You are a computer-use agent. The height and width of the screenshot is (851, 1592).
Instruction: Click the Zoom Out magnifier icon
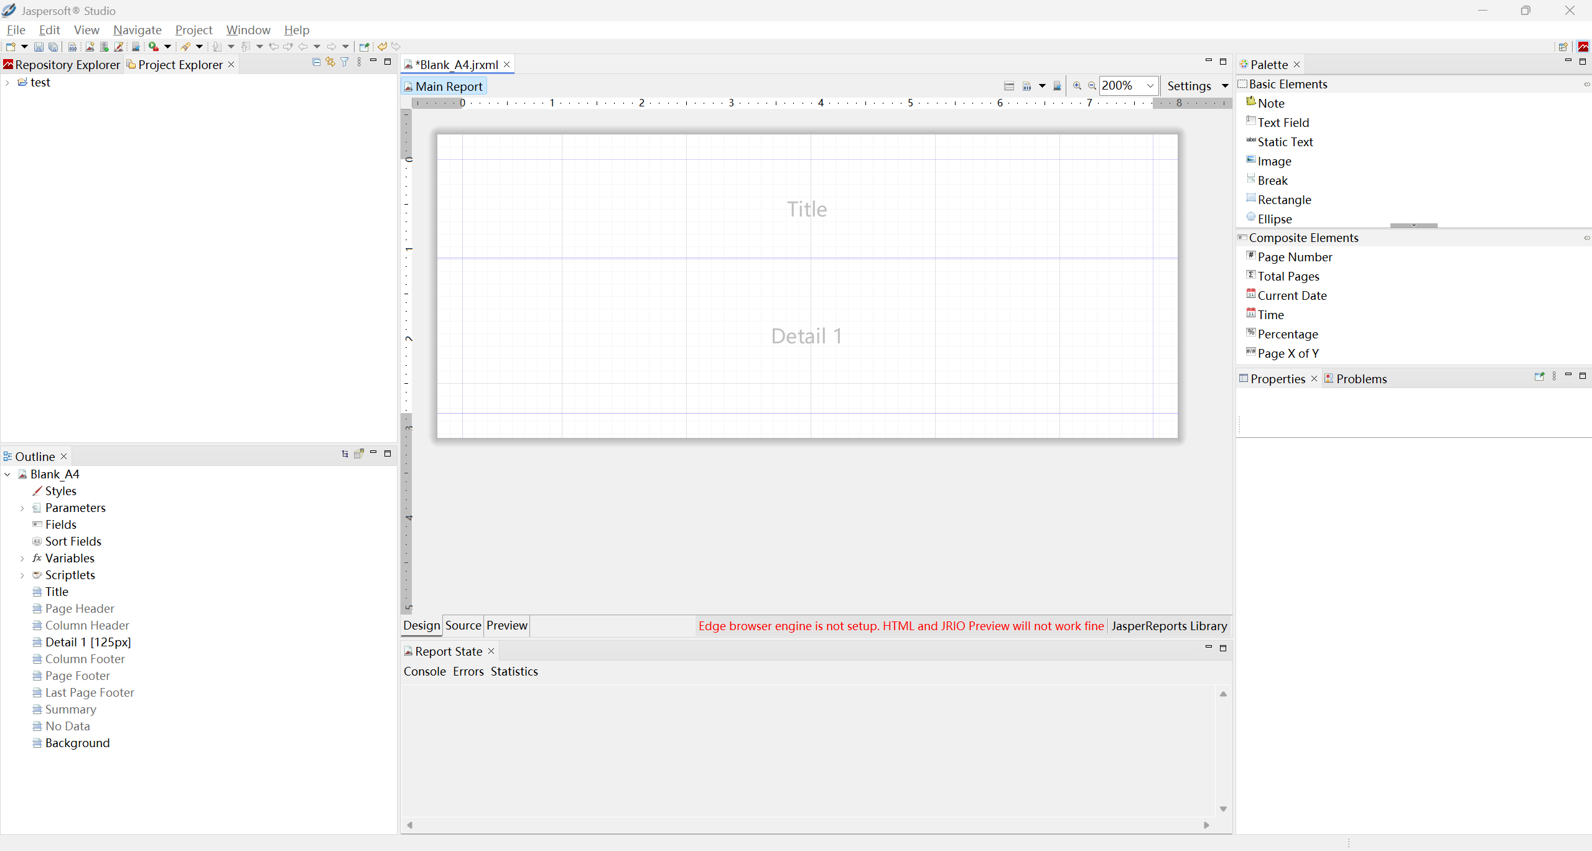click(1092, 86)
